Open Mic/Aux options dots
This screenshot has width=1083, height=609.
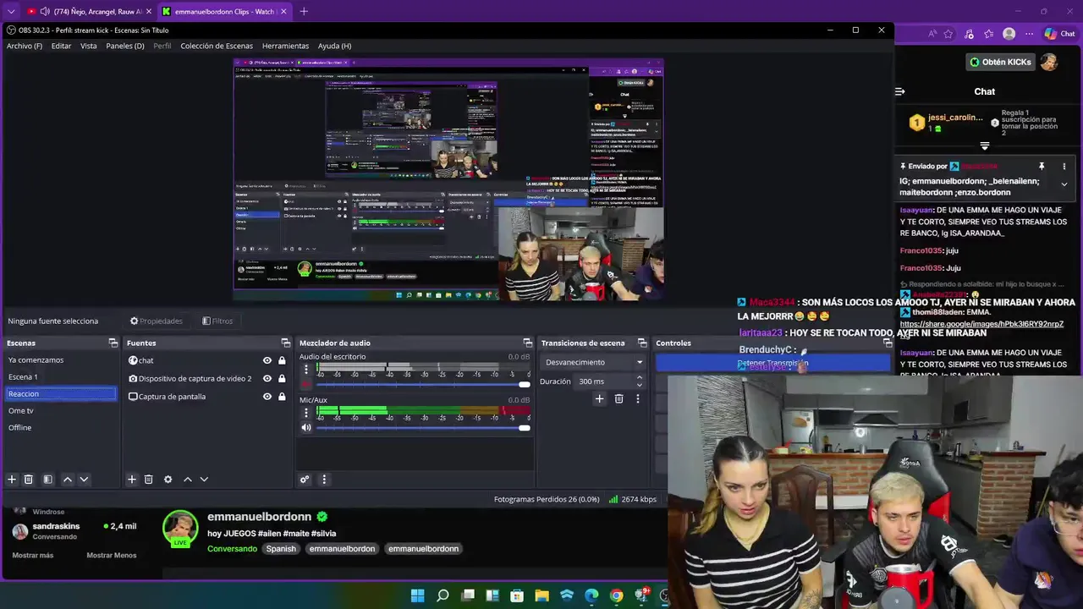[x=306, y=413]
